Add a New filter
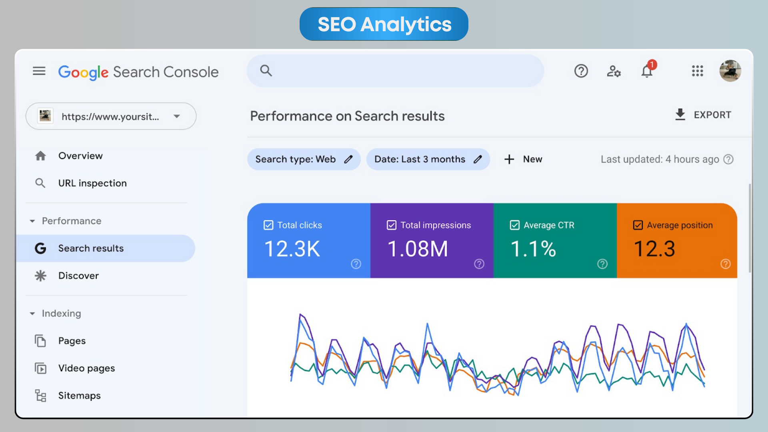The height and width of the screenshot is (432, 768). coord(523,159)
